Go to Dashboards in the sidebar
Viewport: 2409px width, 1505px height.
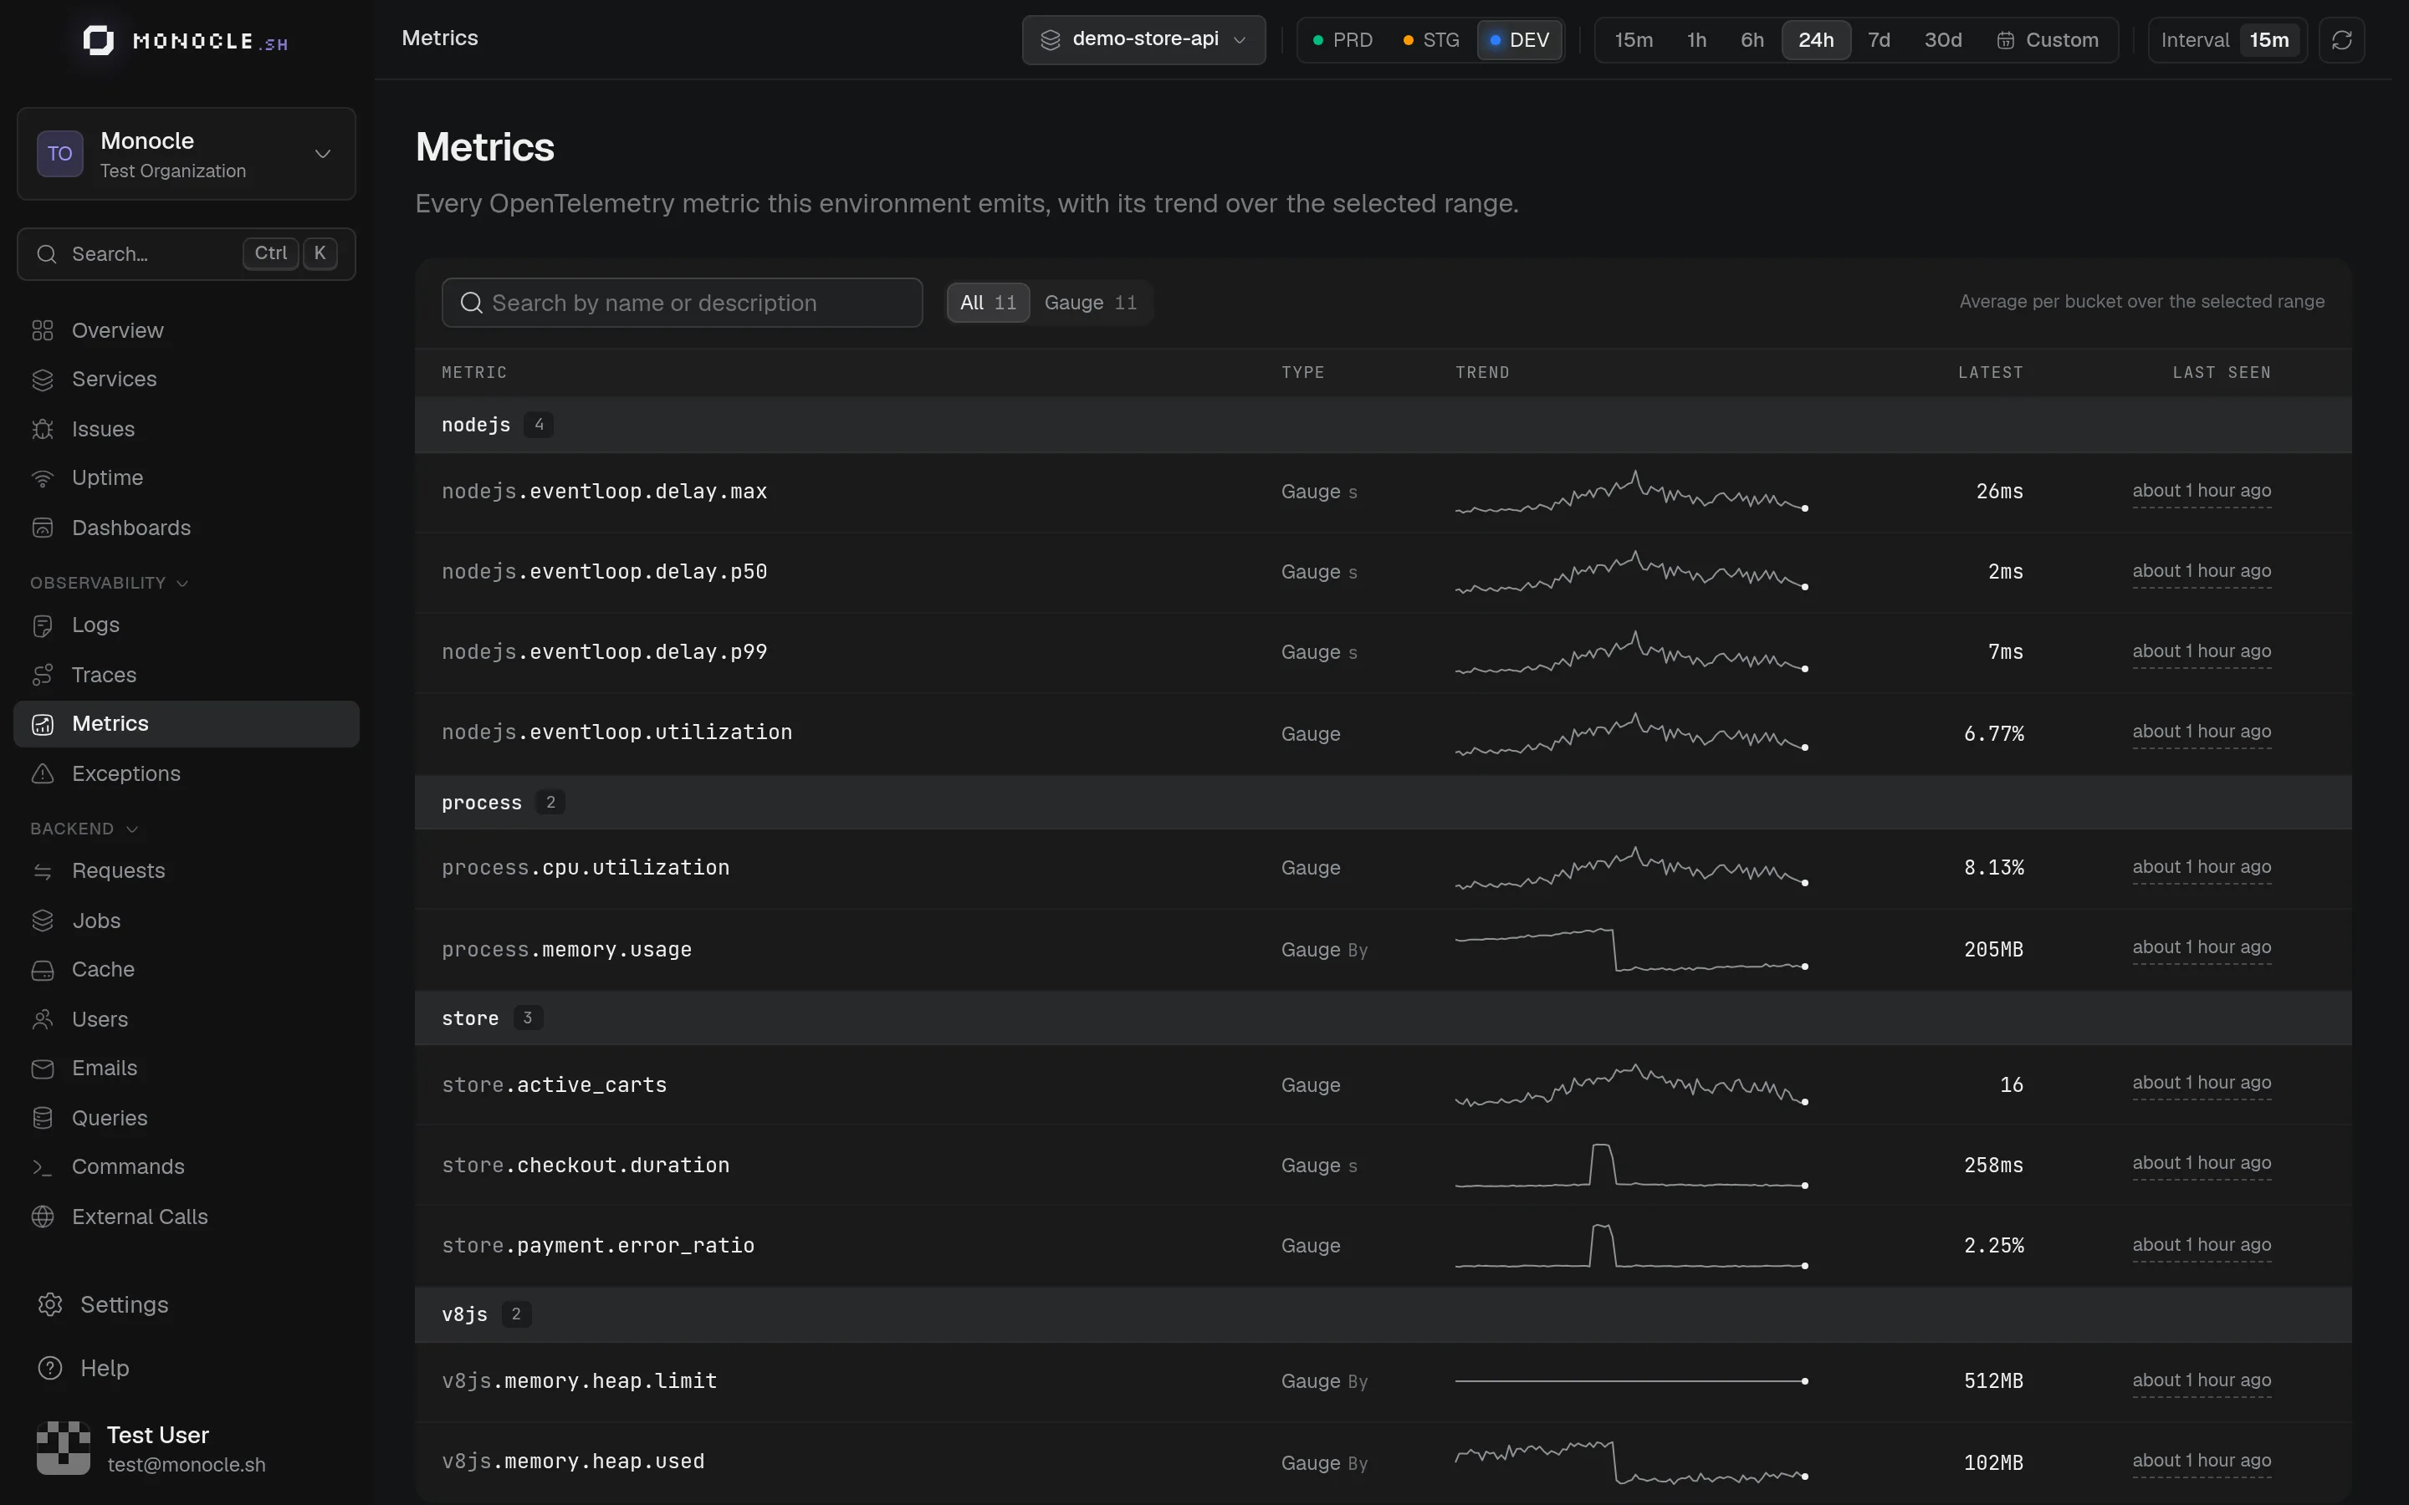click(x=187, y=528)
